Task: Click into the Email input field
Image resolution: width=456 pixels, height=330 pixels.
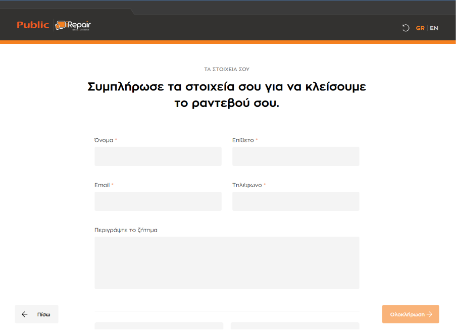Action: (x=158, y=201)
